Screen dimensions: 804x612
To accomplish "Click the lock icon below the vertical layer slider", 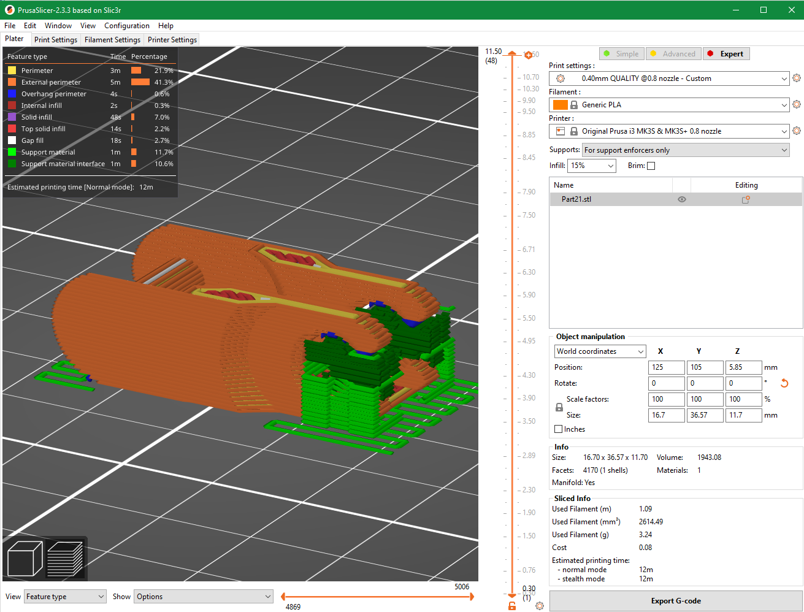I will pyautogui.click(x=512, y=606).
